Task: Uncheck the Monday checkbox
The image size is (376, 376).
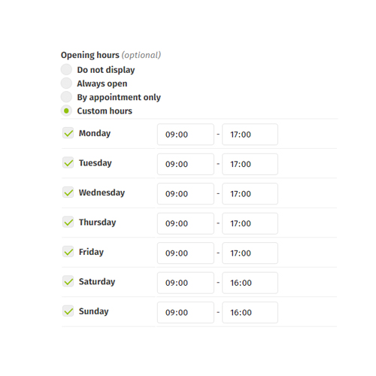Action: [68, 133]
